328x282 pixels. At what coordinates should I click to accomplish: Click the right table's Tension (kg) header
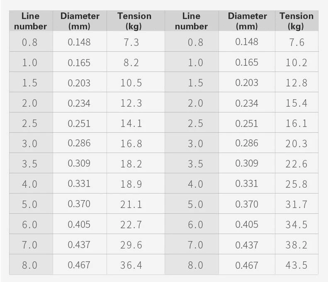(x=296, y=21)
